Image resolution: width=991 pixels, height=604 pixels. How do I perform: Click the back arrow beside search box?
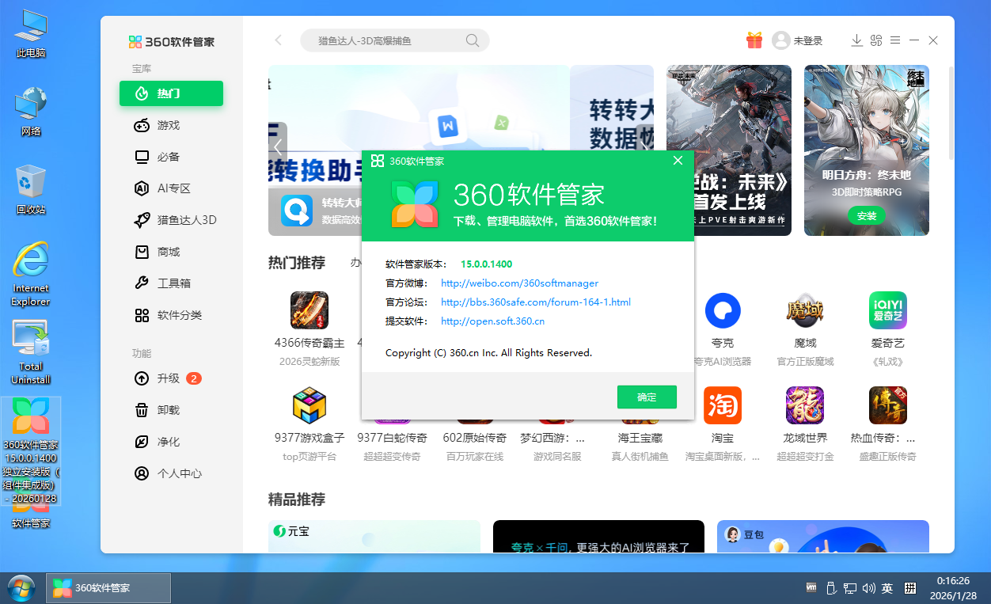pyautogui.click(x=278, y=40)
